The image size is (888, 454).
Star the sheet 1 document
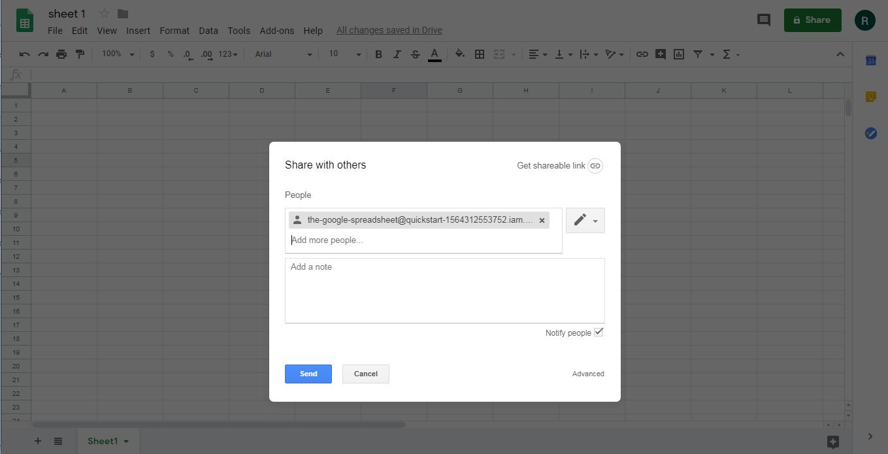[x=104, y=14]
